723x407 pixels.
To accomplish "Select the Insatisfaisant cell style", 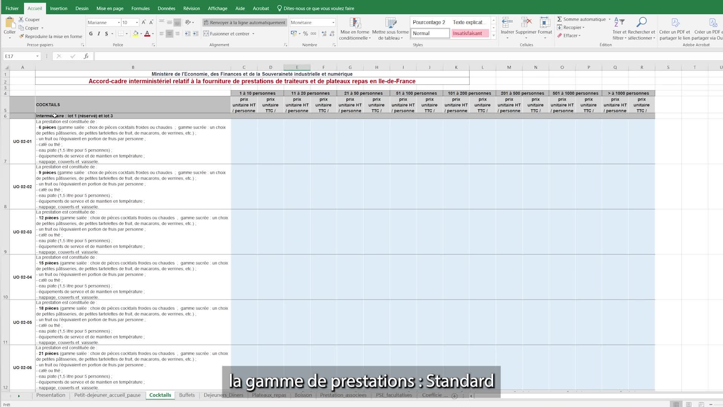I will pos(470,33).
